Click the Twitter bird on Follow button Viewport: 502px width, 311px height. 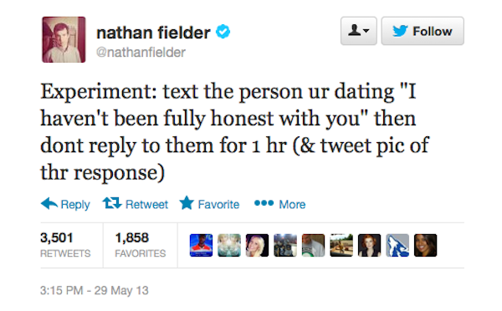click(400, 31)
